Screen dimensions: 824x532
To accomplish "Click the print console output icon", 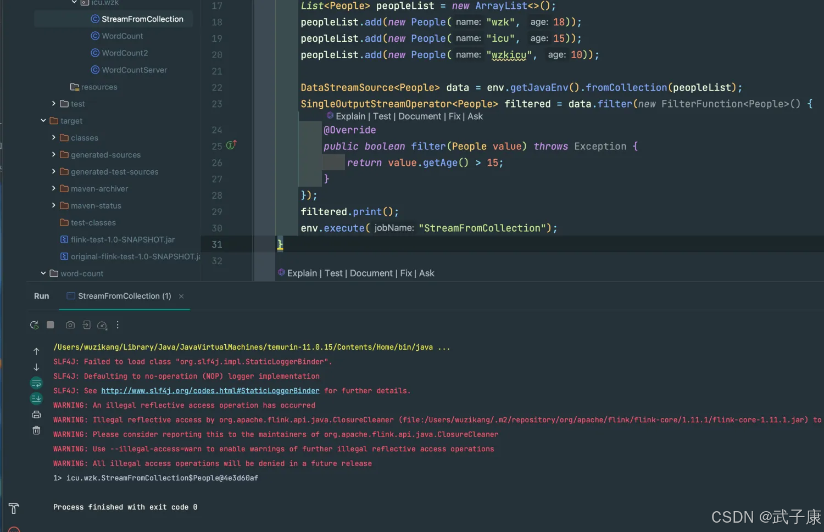I will pos(36,415).
